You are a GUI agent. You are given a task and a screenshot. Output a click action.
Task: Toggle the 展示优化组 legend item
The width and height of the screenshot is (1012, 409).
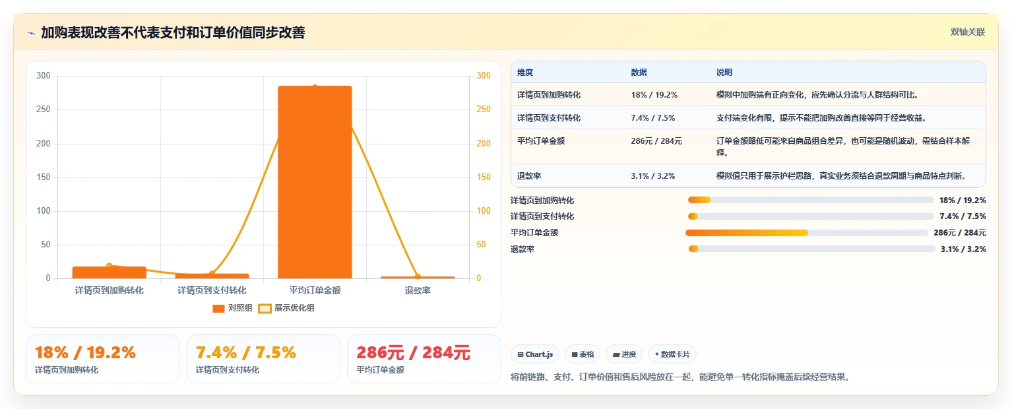286,308
